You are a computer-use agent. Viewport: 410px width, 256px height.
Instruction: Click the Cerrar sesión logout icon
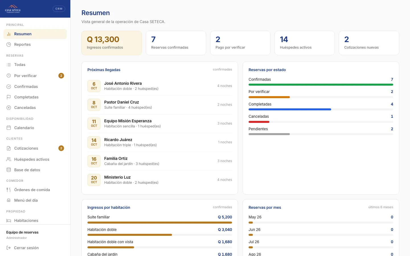[9, 248]
